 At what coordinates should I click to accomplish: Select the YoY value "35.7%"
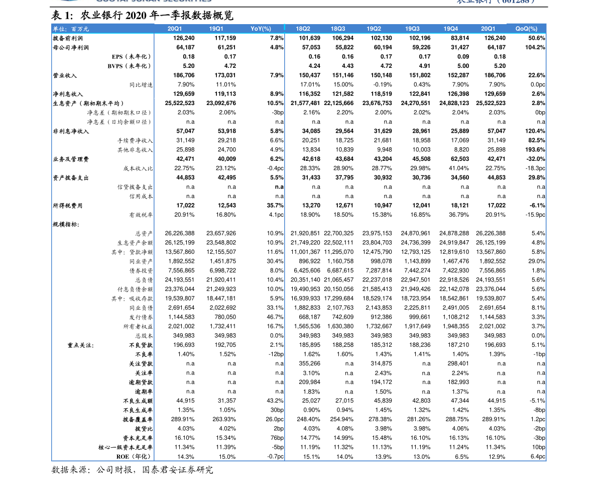[x=275, y=206]
